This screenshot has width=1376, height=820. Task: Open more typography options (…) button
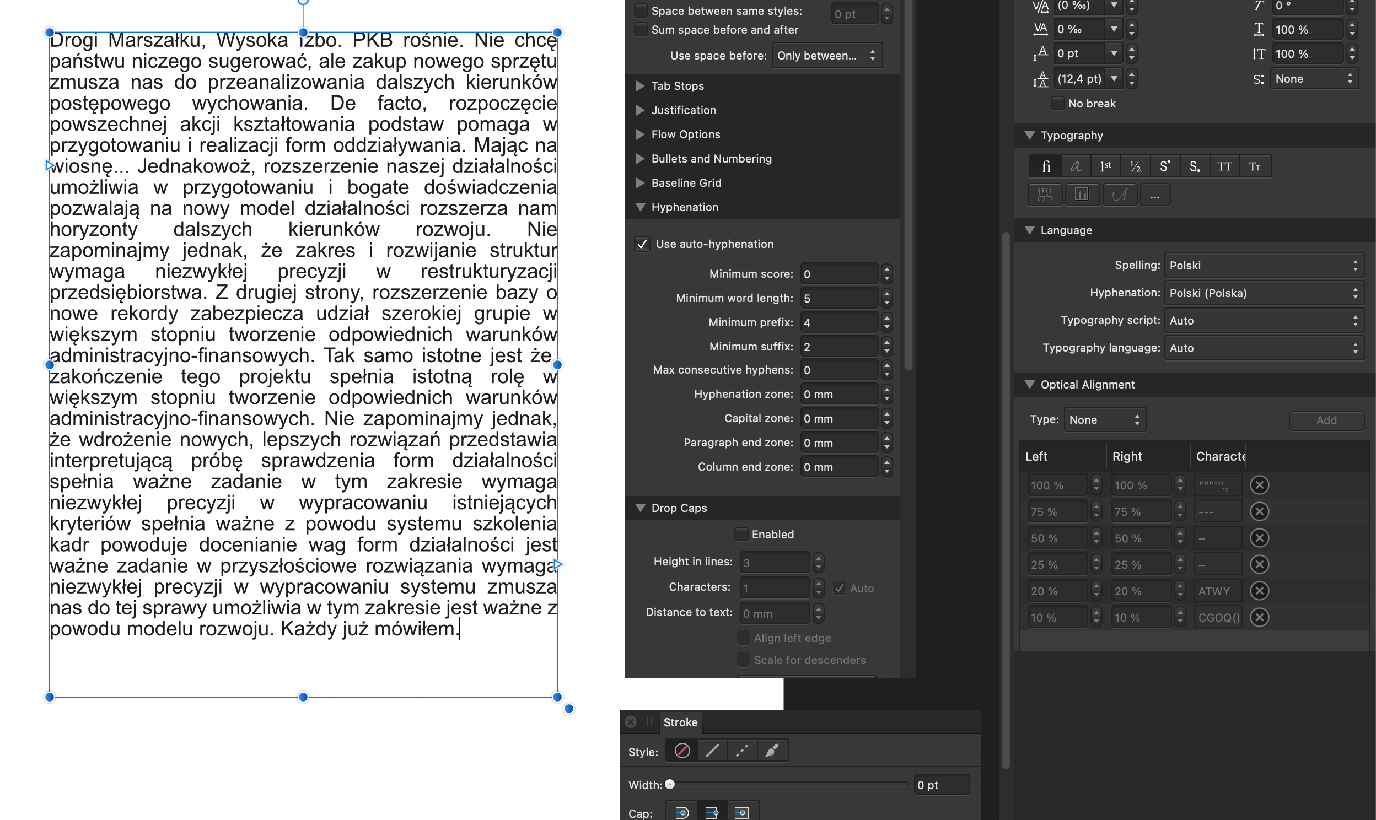click(1154, 195)
